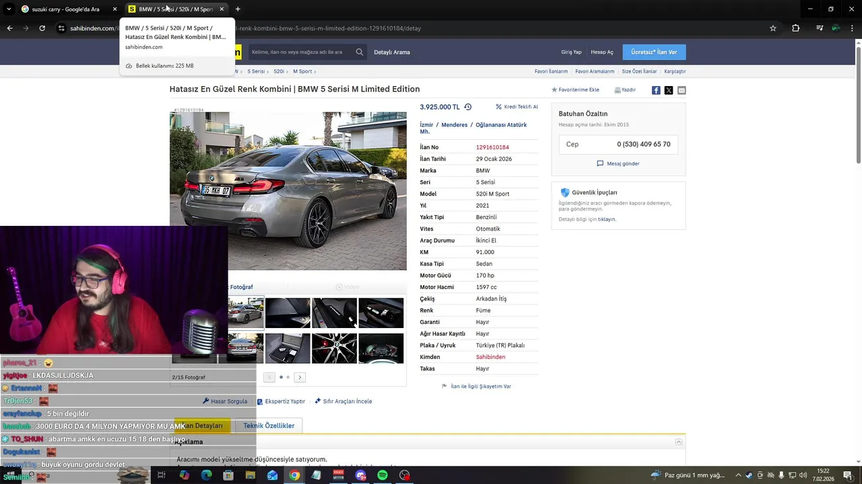Image resolution: width=862 pixels, height=484 pixels.
Task: Show hidden system tray icons
Action: [737, 475]
